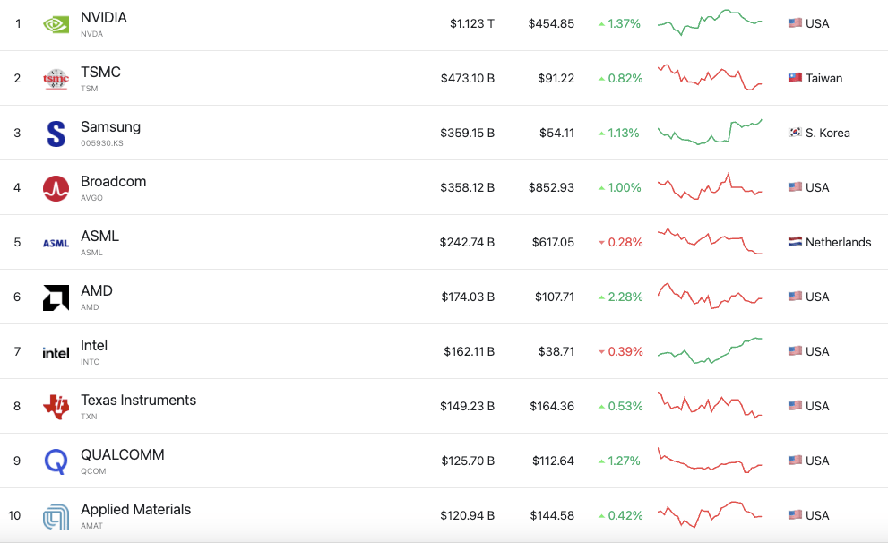888x543 pixels.
Task: Open the Texas Instruments company link
Action: tap(138, 400)
